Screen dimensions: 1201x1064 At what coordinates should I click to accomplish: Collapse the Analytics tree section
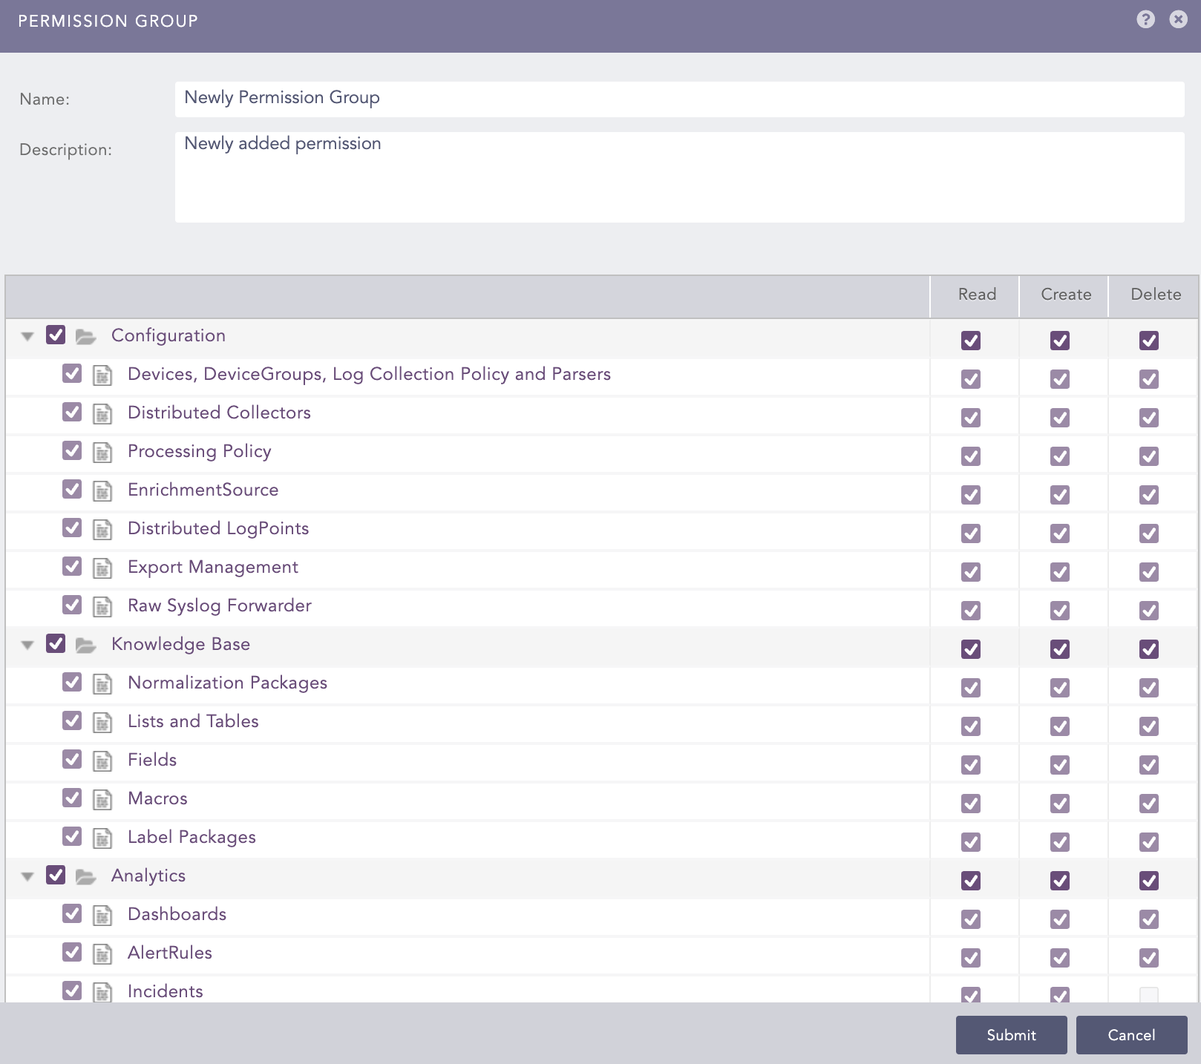coord(27,876)
